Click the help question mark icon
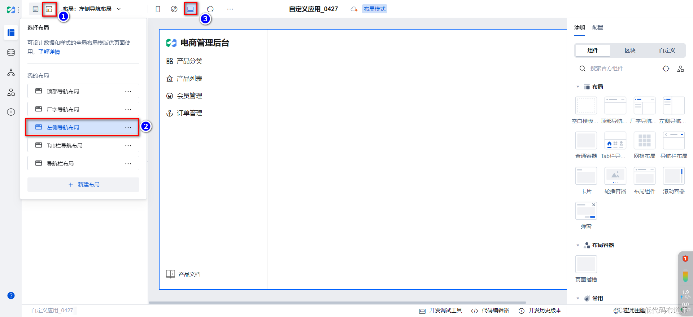 (x=11, y=296)
